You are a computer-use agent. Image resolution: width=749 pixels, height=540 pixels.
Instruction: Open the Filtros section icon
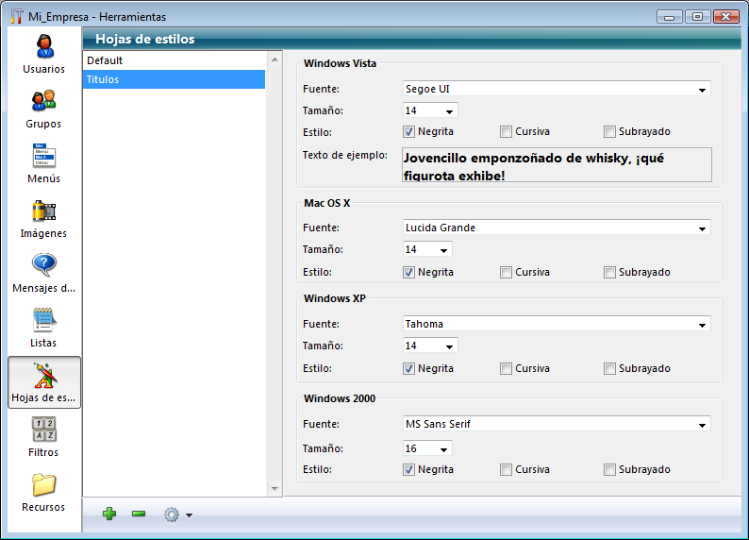(x=43, y=430)
